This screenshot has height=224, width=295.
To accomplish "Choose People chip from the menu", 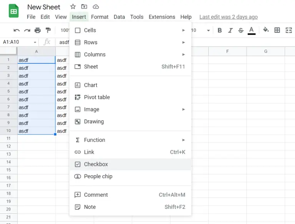I will pos(130,176).
